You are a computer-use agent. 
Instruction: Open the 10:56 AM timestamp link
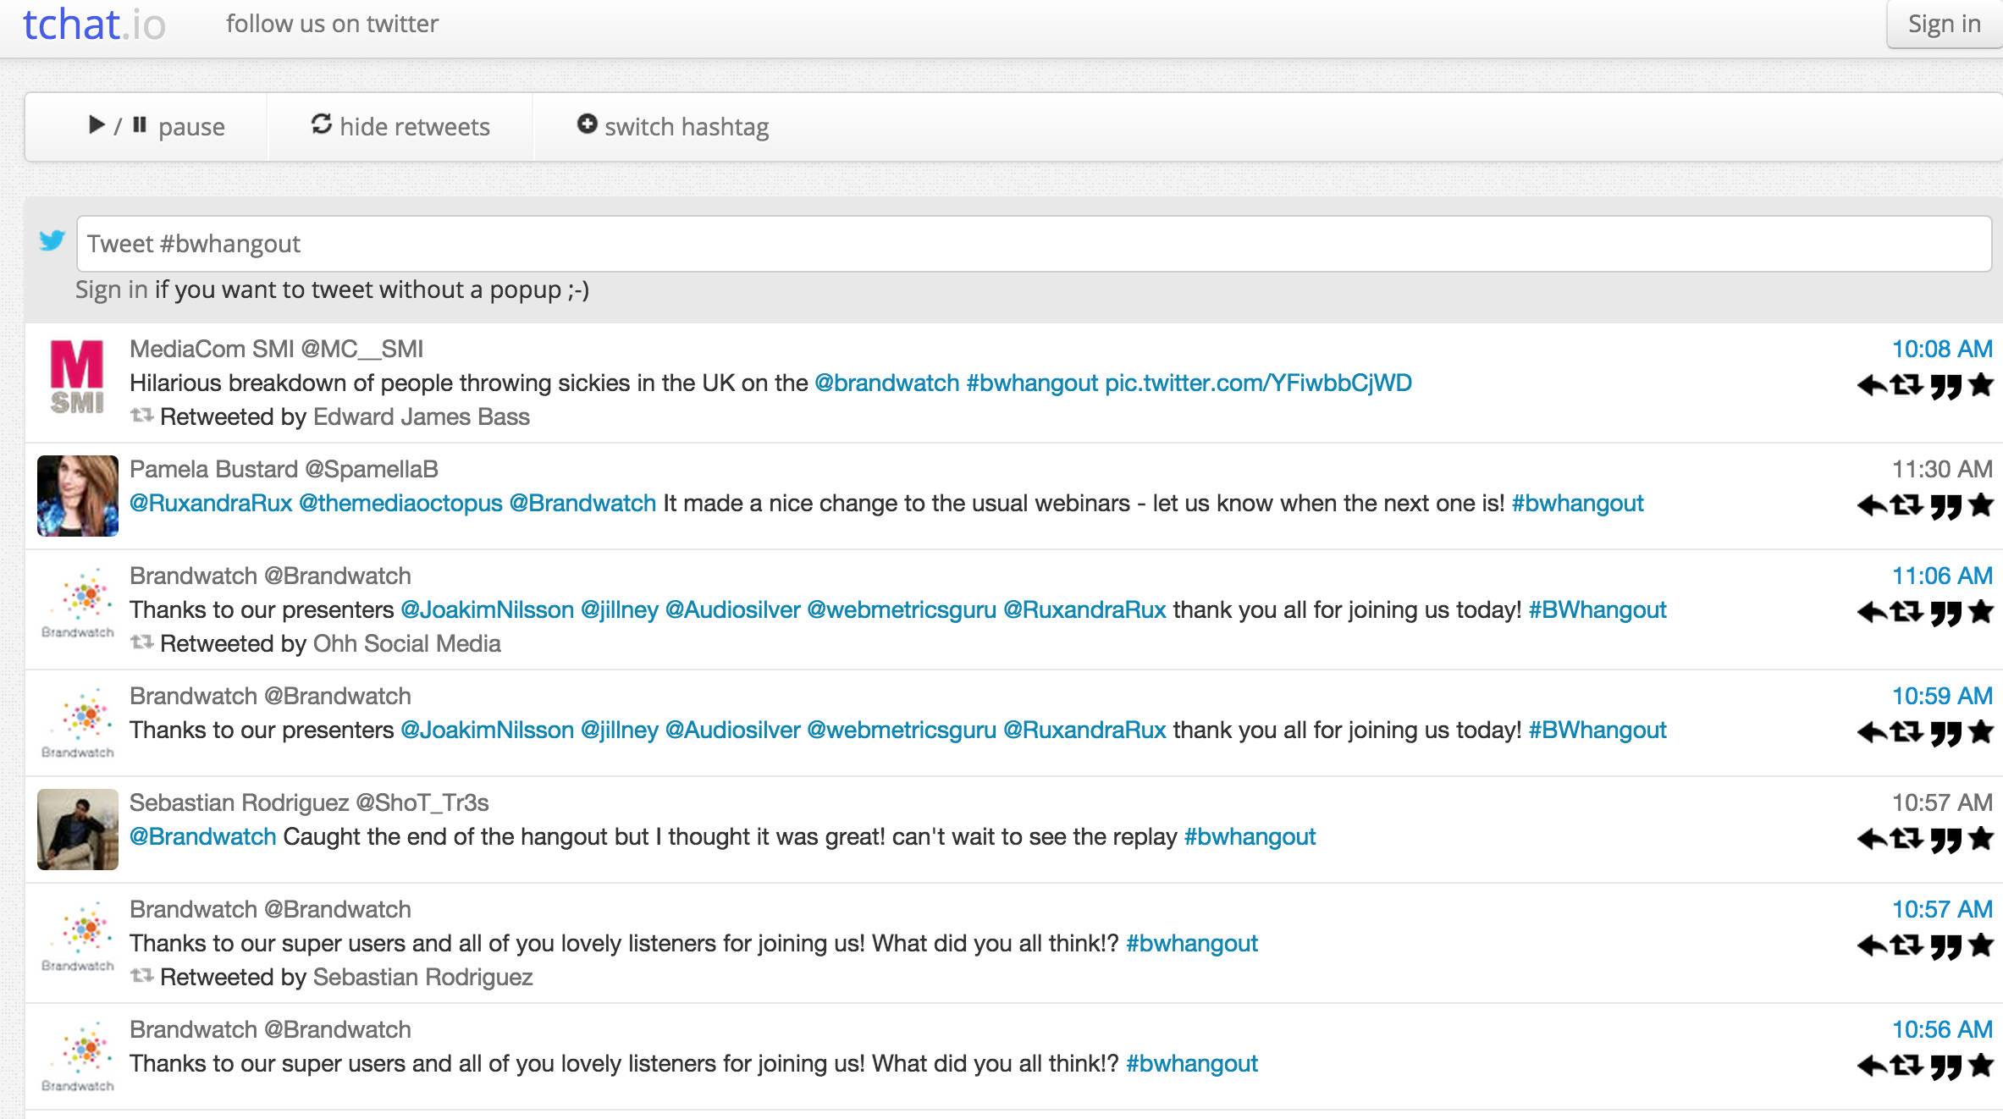point(1942,1029)
